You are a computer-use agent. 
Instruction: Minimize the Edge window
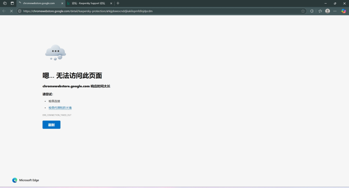(x=325, y=3)
